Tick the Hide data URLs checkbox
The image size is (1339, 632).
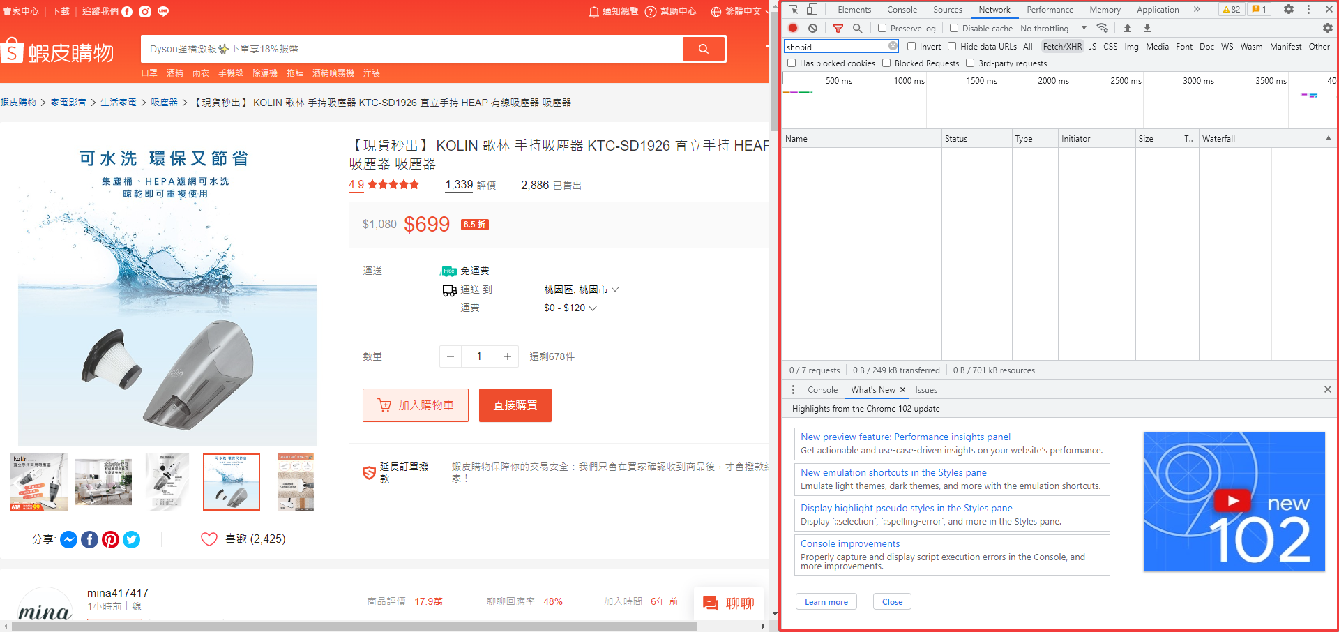coord(952,47)
